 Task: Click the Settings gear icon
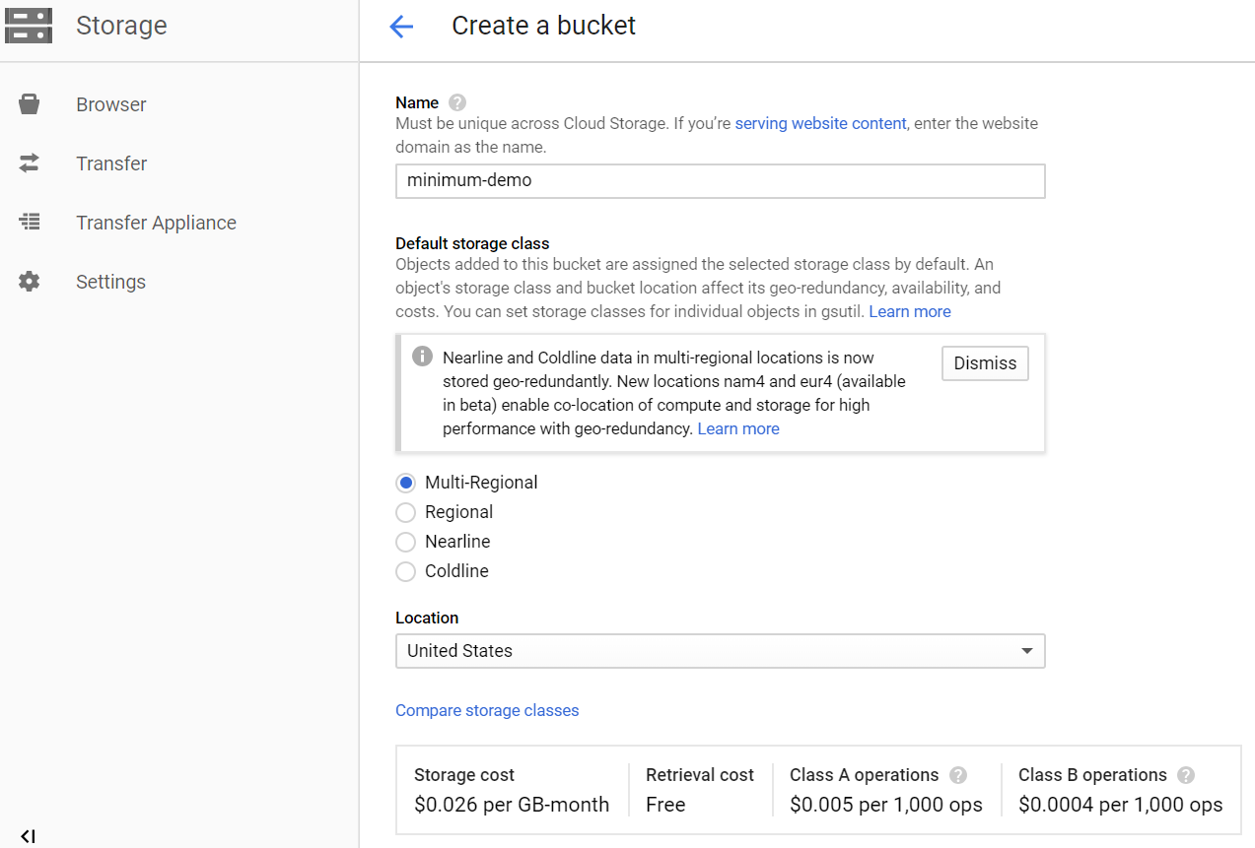[x=30, y=282]
